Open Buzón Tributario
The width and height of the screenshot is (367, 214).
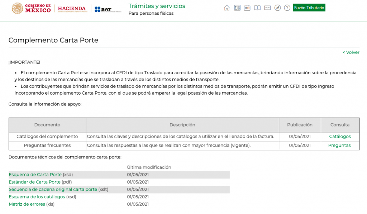[309, 8]
